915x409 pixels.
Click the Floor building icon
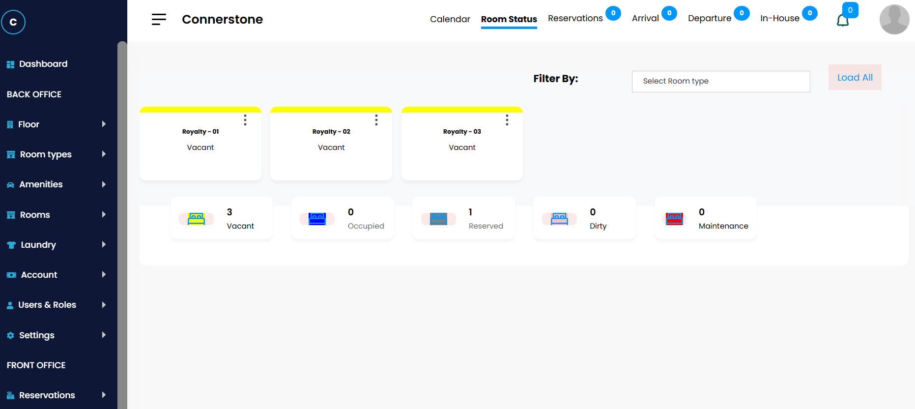[10, 125]
